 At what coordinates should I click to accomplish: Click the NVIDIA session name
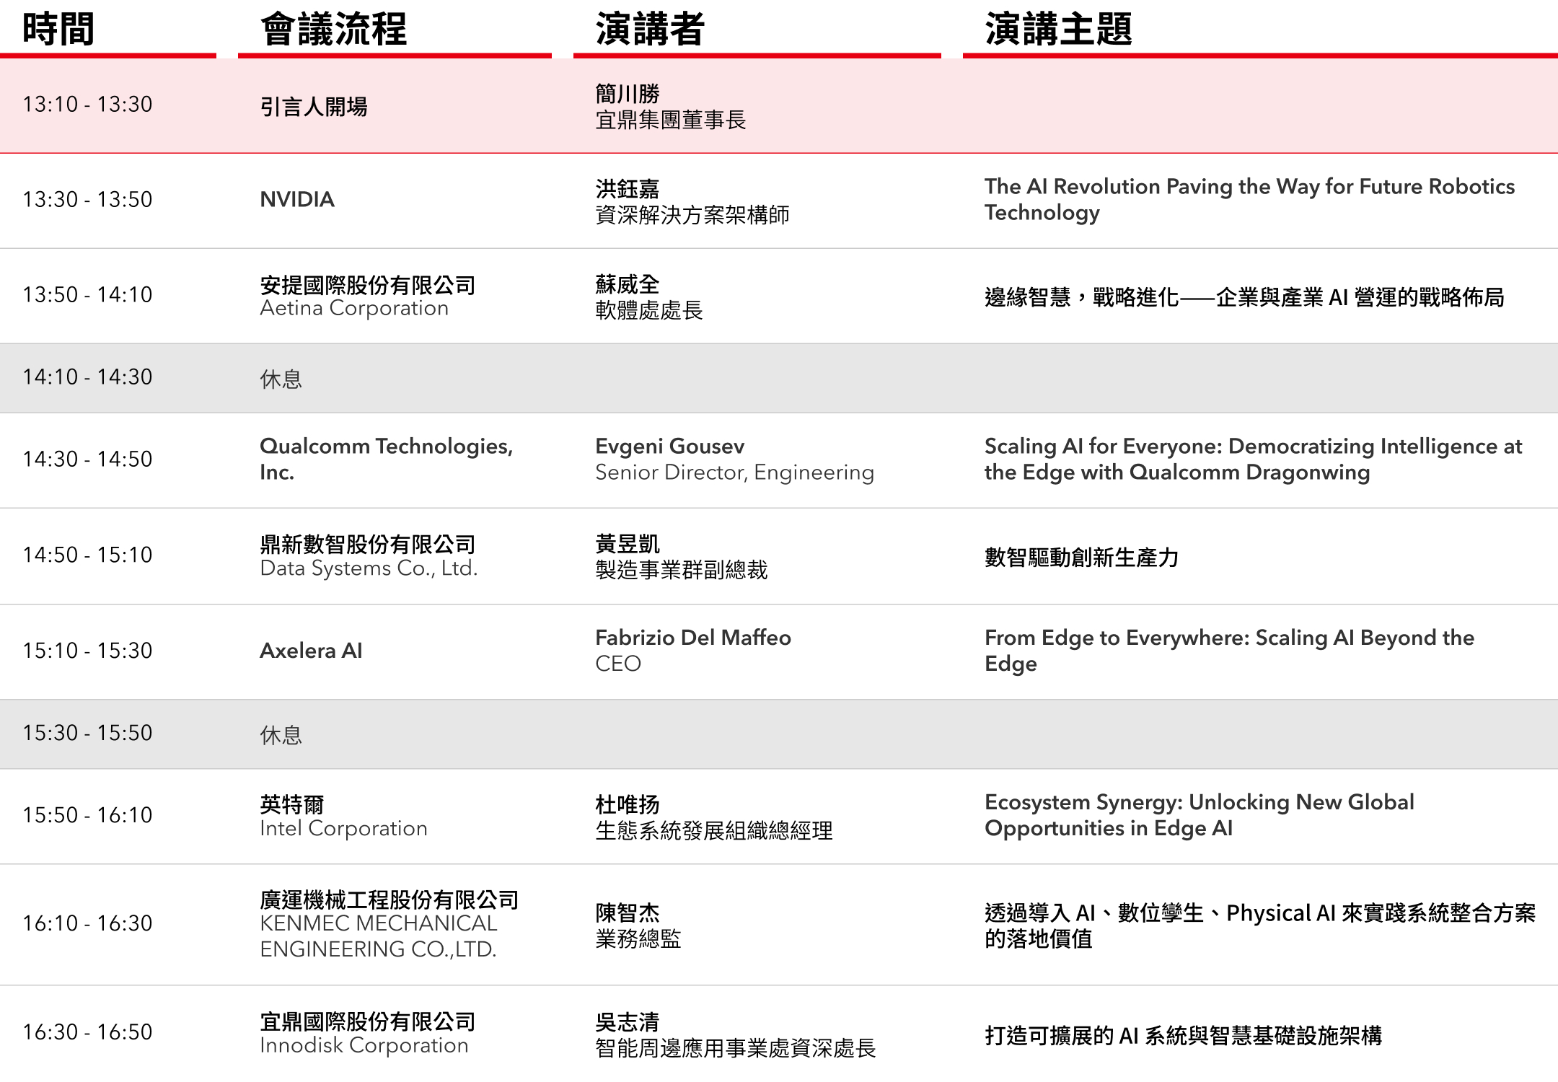point(297,200)
